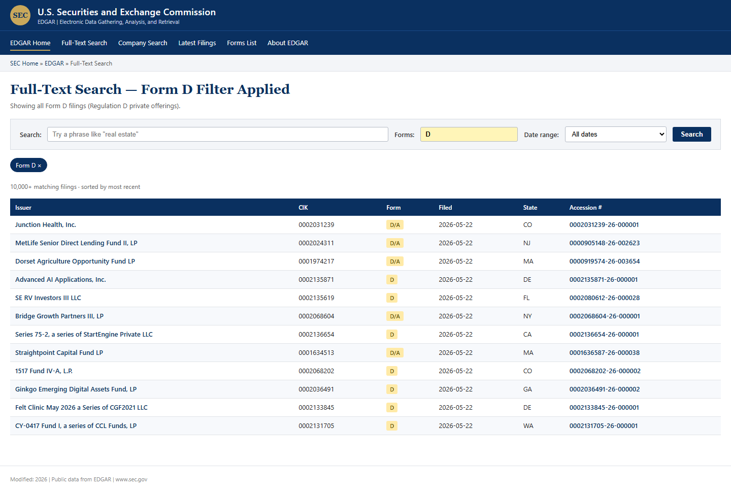Open About EDGAR navigation item
731x492 pixels.
click(x=288, y=43)
